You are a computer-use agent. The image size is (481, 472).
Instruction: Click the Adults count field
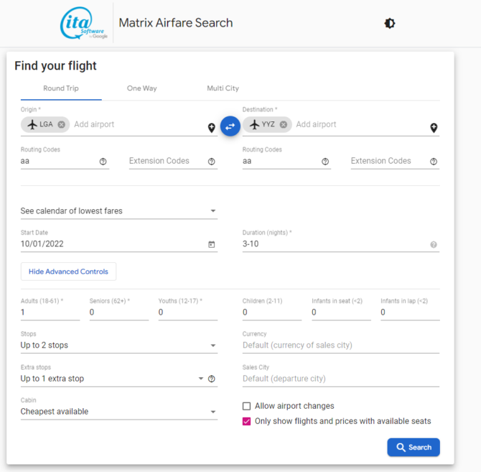(x=50, y=313)
